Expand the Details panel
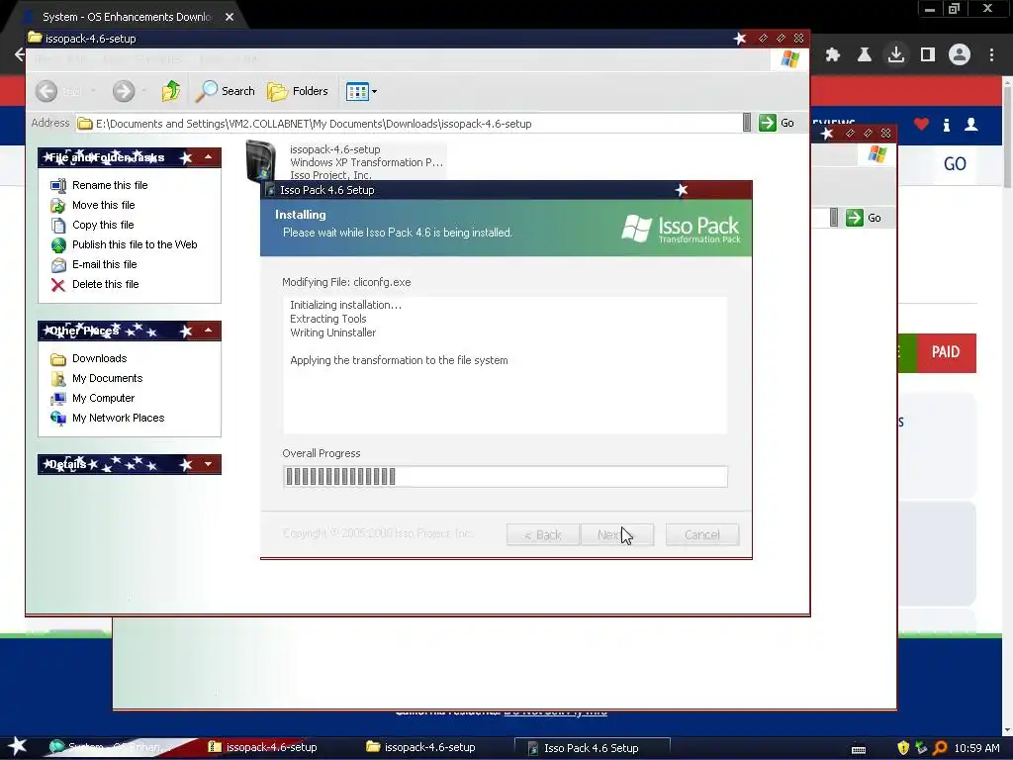The image size is (1013, 760). click(x=208, y=464)
